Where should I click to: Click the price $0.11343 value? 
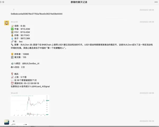25,35
